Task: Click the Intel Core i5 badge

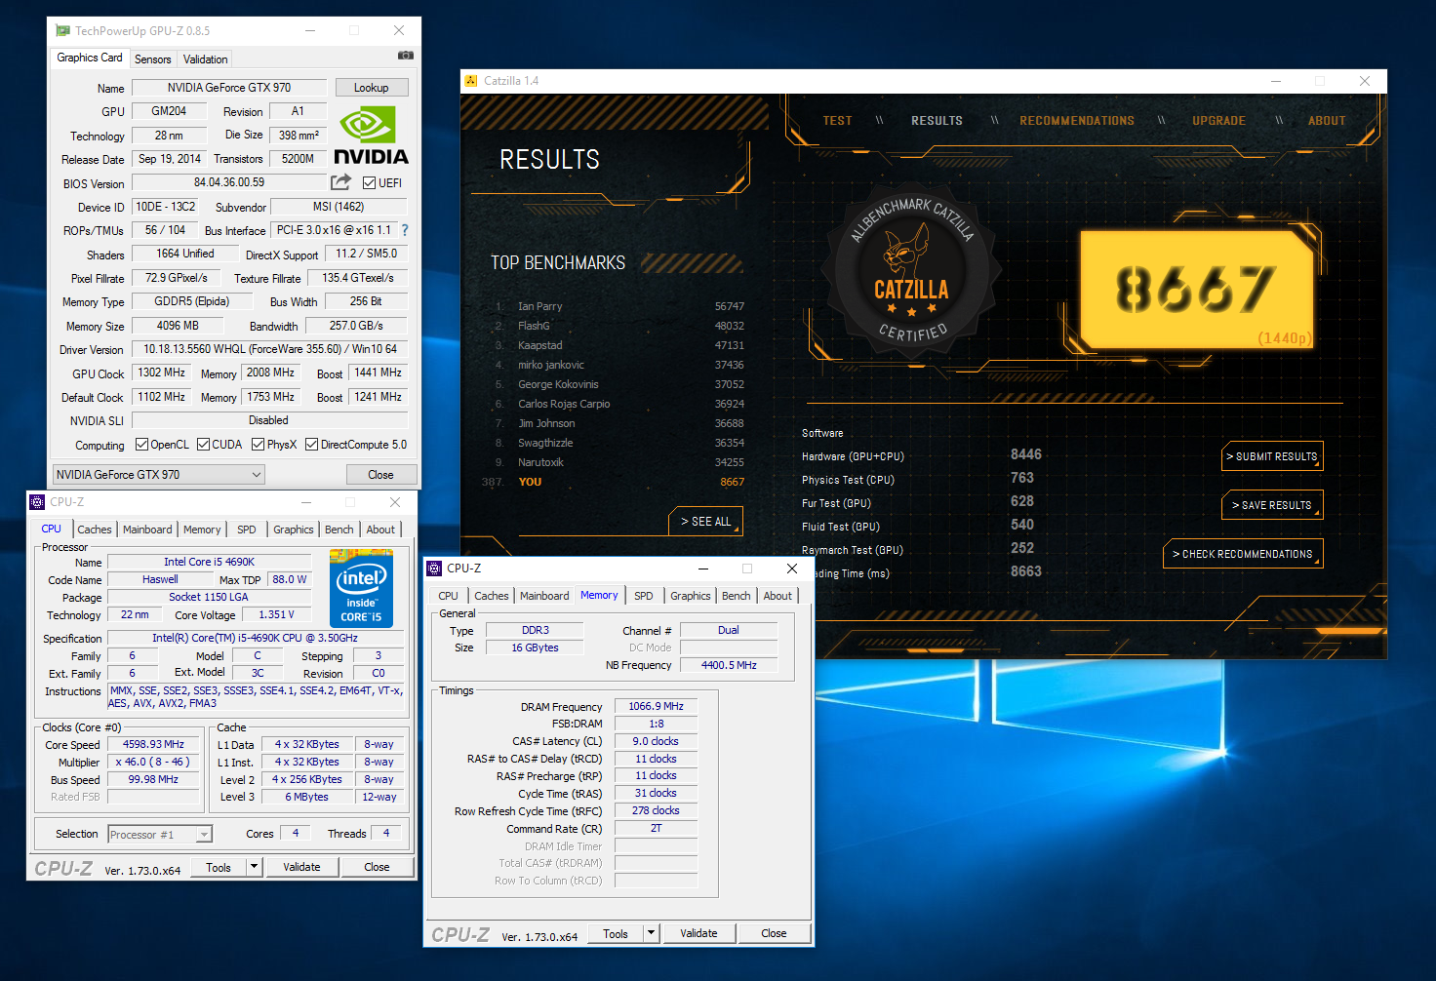Action: pos(361,588)
